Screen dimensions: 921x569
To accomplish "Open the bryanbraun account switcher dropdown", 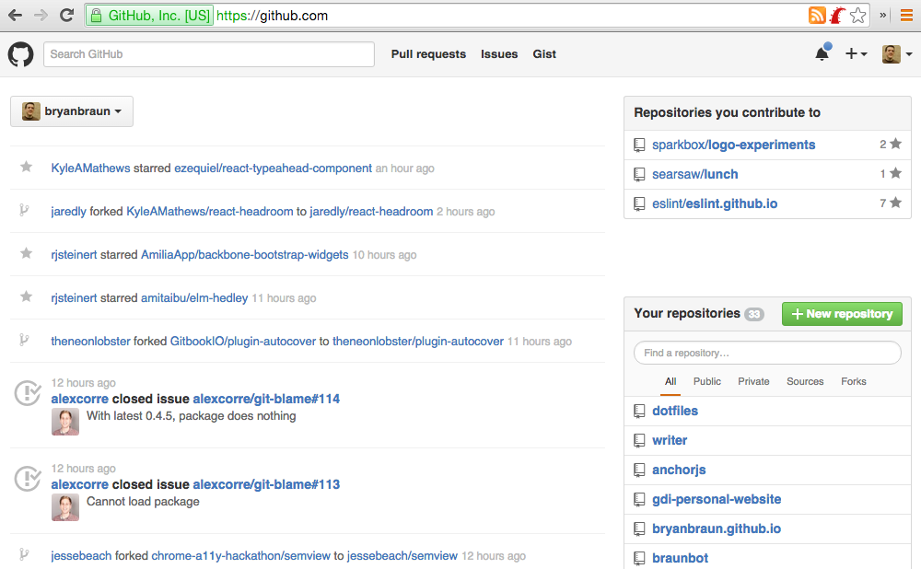I will tap(72, 111).
